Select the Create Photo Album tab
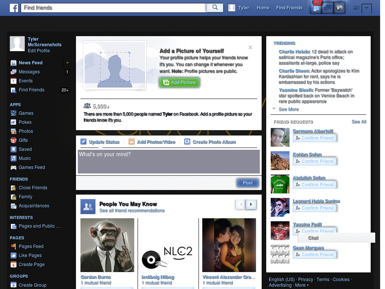The image size is (385, 289). tap(210, 142)
